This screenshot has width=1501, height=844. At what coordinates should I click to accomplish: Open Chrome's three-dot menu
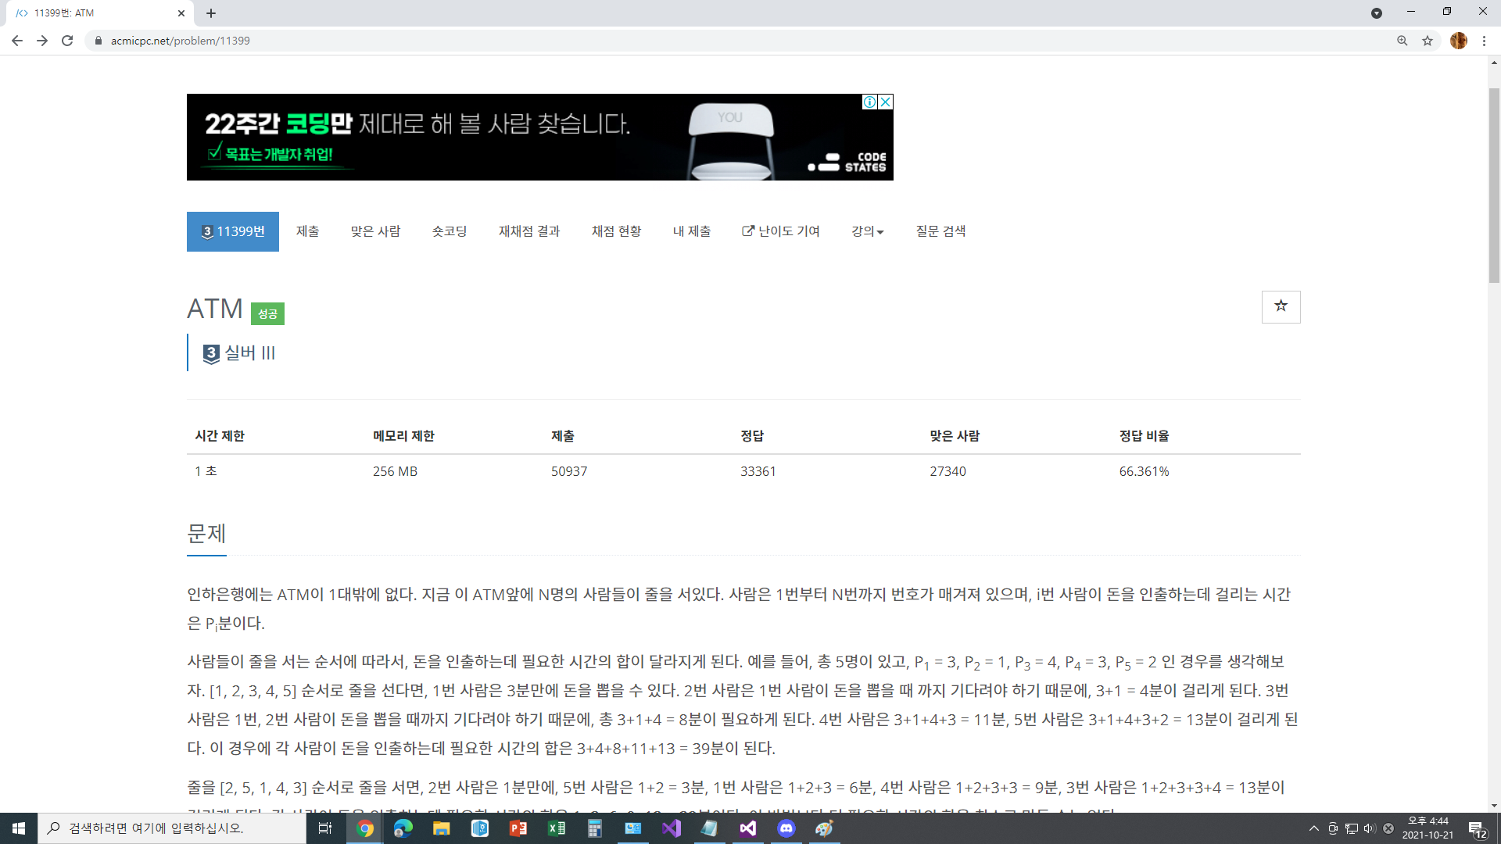pyautogui.click(x=1484, y=41)
